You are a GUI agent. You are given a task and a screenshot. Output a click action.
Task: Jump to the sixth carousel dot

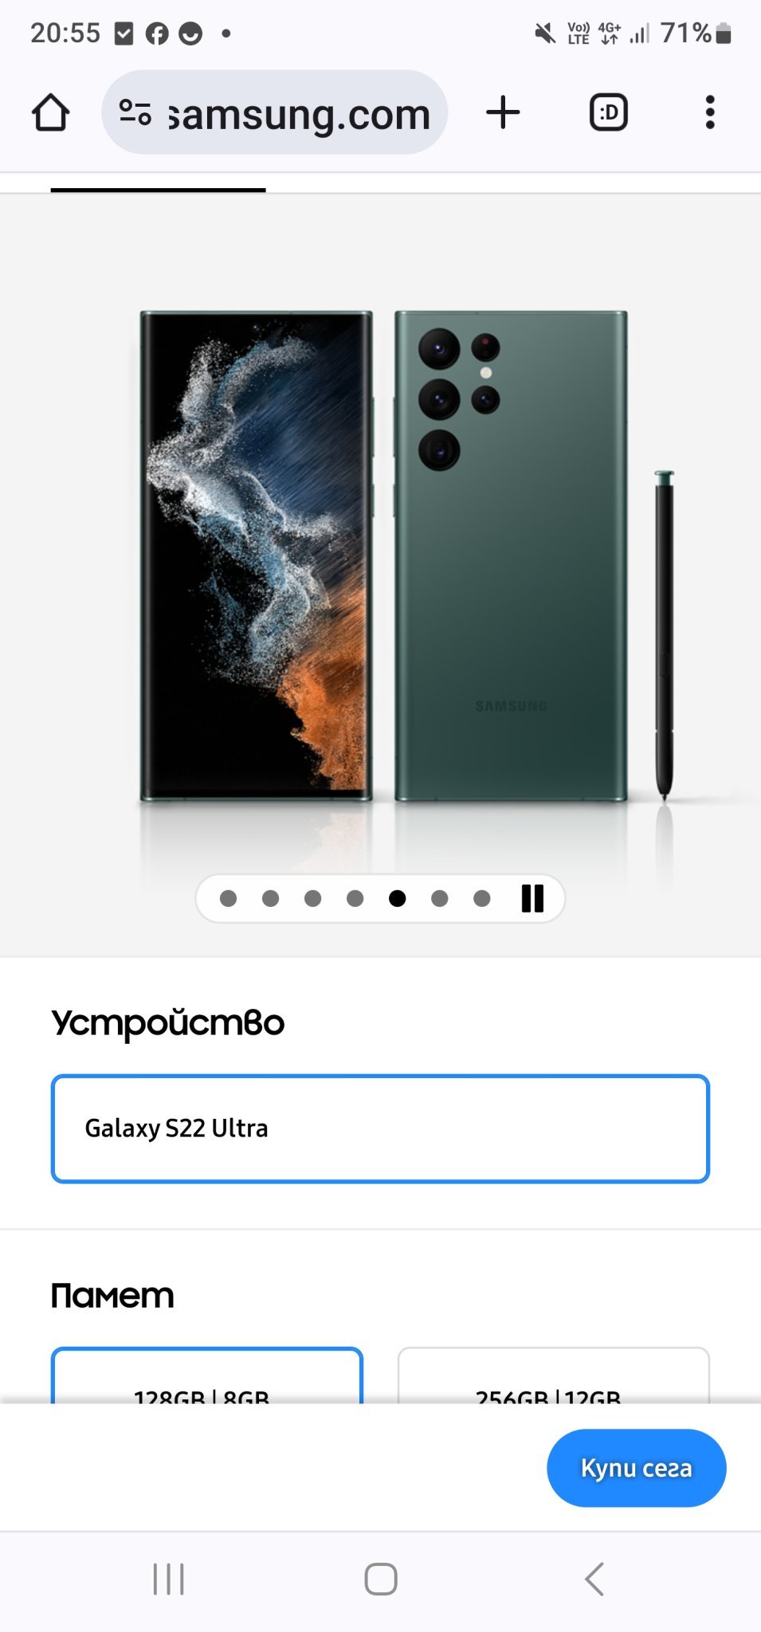pyautogui.click(x=439, y=898)
